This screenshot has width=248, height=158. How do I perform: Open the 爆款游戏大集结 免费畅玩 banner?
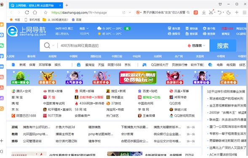click(138, 78)
